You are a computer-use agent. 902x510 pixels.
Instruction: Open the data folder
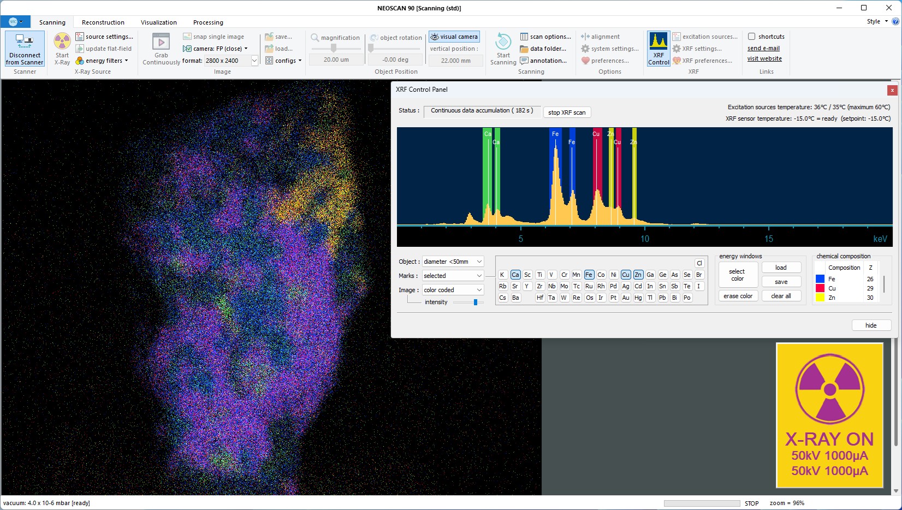[543, 49]
